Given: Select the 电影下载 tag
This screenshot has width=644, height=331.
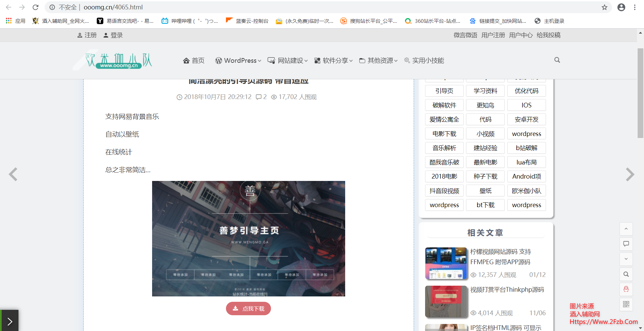Looking at the screenshot, I should tap(444, 134).
